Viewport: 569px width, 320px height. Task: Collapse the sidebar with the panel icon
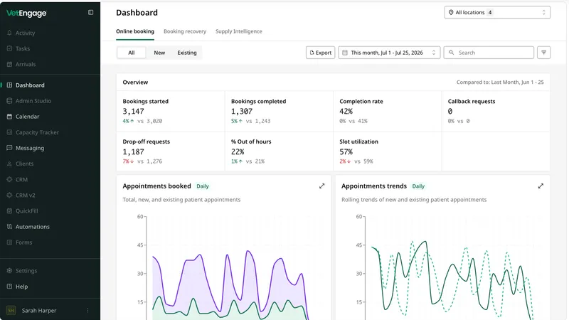tap(91, 12)
